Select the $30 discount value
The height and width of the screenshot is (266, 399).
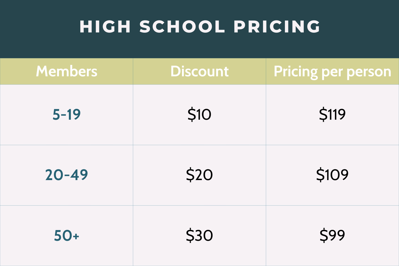199,236
